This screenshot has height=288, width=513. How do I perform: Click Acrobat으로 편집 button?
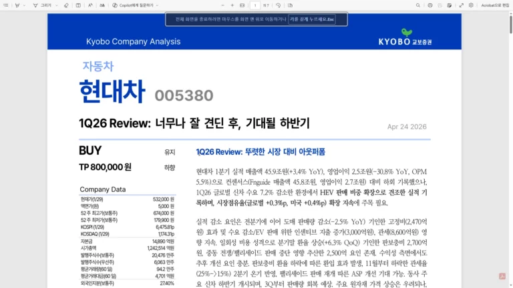(x=495, y=5)
